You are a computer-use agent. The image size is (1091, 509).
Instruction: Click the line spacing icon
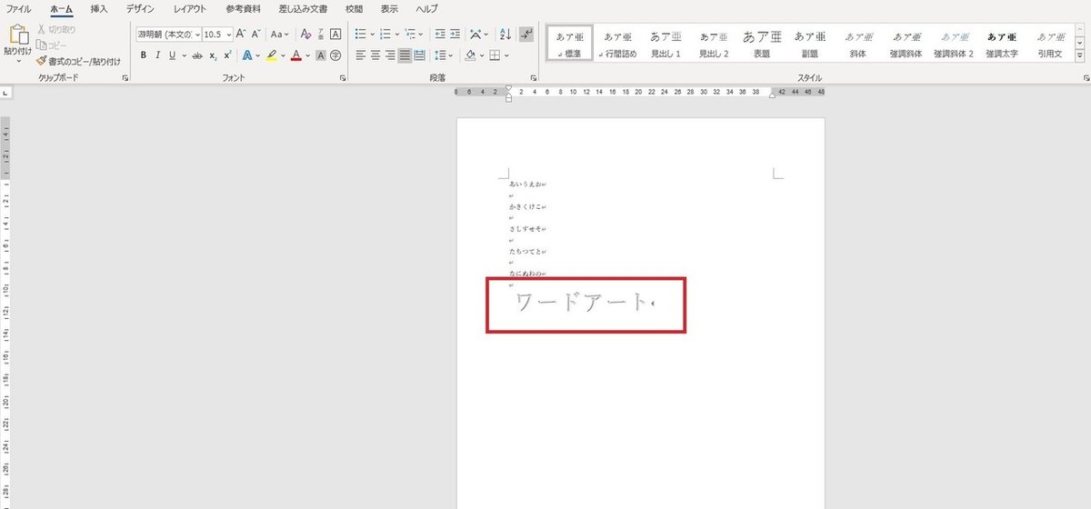(x=440, y=55)
